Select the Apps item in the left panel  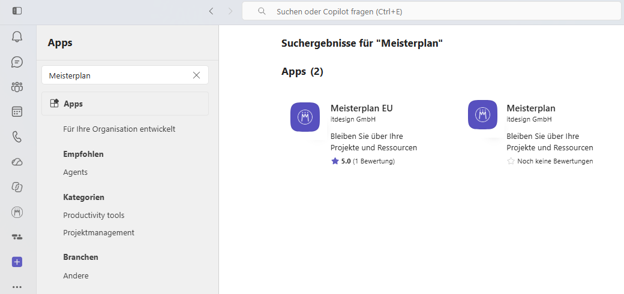click(125, 104)
